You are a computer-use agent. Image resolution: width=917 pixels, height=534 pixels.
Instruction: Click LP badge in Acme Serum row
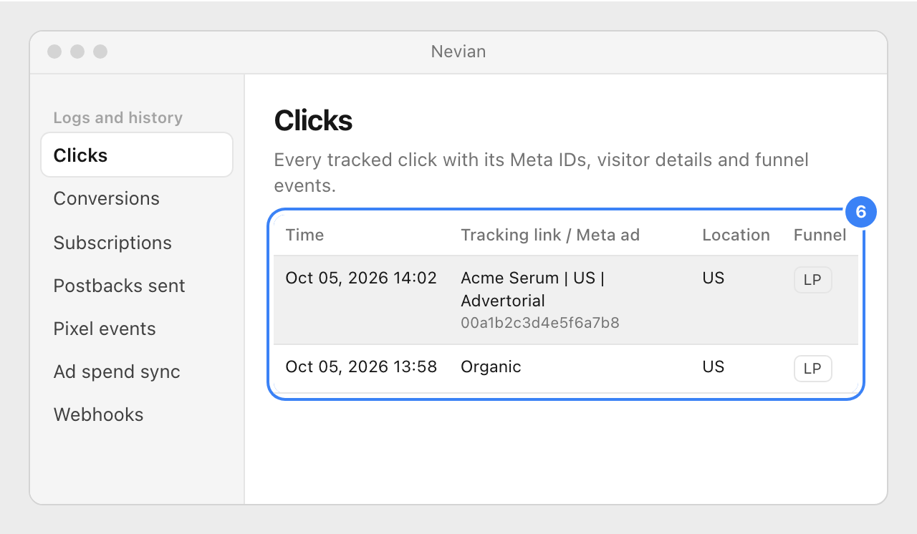click(x=812, y=280)
